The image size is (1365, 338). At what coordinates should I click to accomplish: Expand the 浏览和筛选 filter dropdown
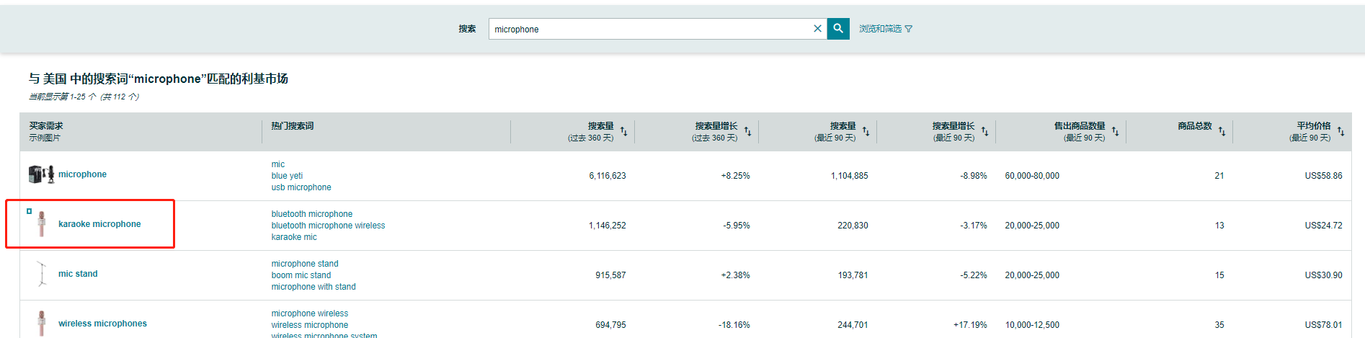(x=885, y=29)
